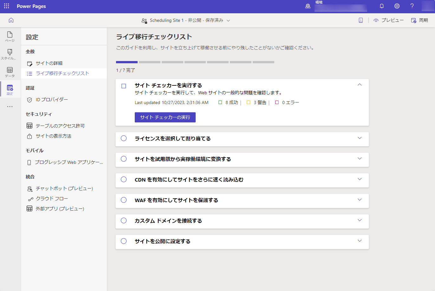Image resolution: width=435 pixels, height=291 pixels.
Task: Click the people icon beside Scheduling Site 1
Action: pos(144,21)
